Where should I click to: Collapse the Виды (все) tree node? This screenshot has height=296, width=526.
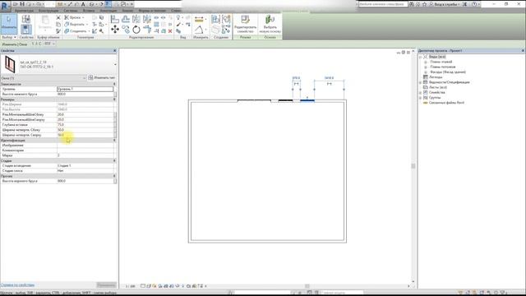[x=420, y=57]
